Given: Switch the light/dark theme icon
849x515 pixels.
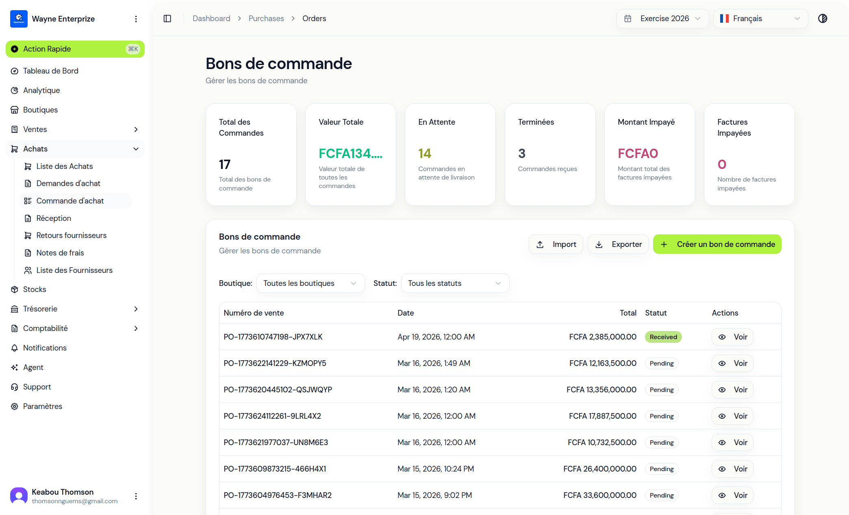Looking at the screenshot, I should click(x=823, y=19).
